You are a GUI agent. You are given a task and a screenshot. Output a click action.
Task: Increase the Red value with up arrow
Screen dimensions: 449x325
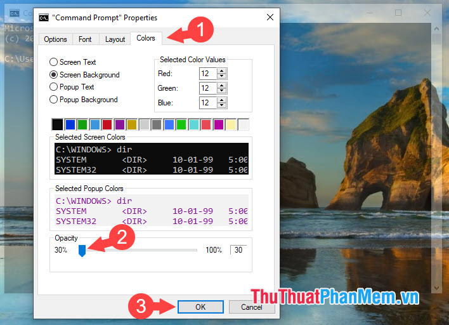221,71
